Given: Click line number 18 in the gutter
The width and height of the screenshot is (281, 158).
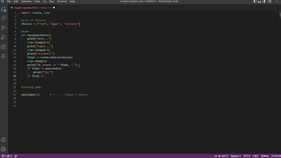Looking at the screenshot, I should point(14,76).
